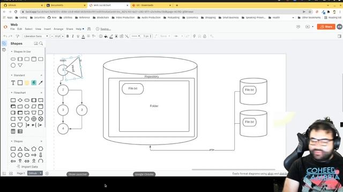The image size is (343, 192).
Task: Select the cross shape in Shapes section
Action: pyautogui.click(x=20, y=155)
